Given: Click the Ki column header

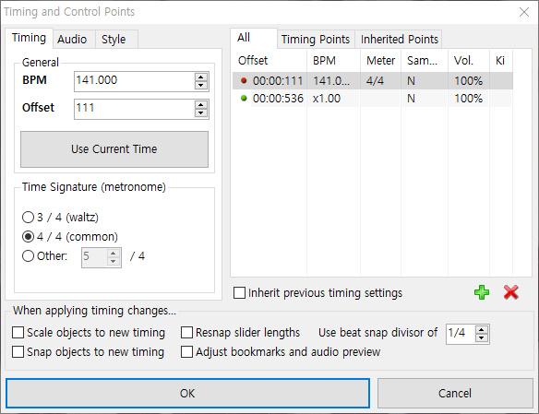Looking at the screenshot, I should click(x=501, y=61).
